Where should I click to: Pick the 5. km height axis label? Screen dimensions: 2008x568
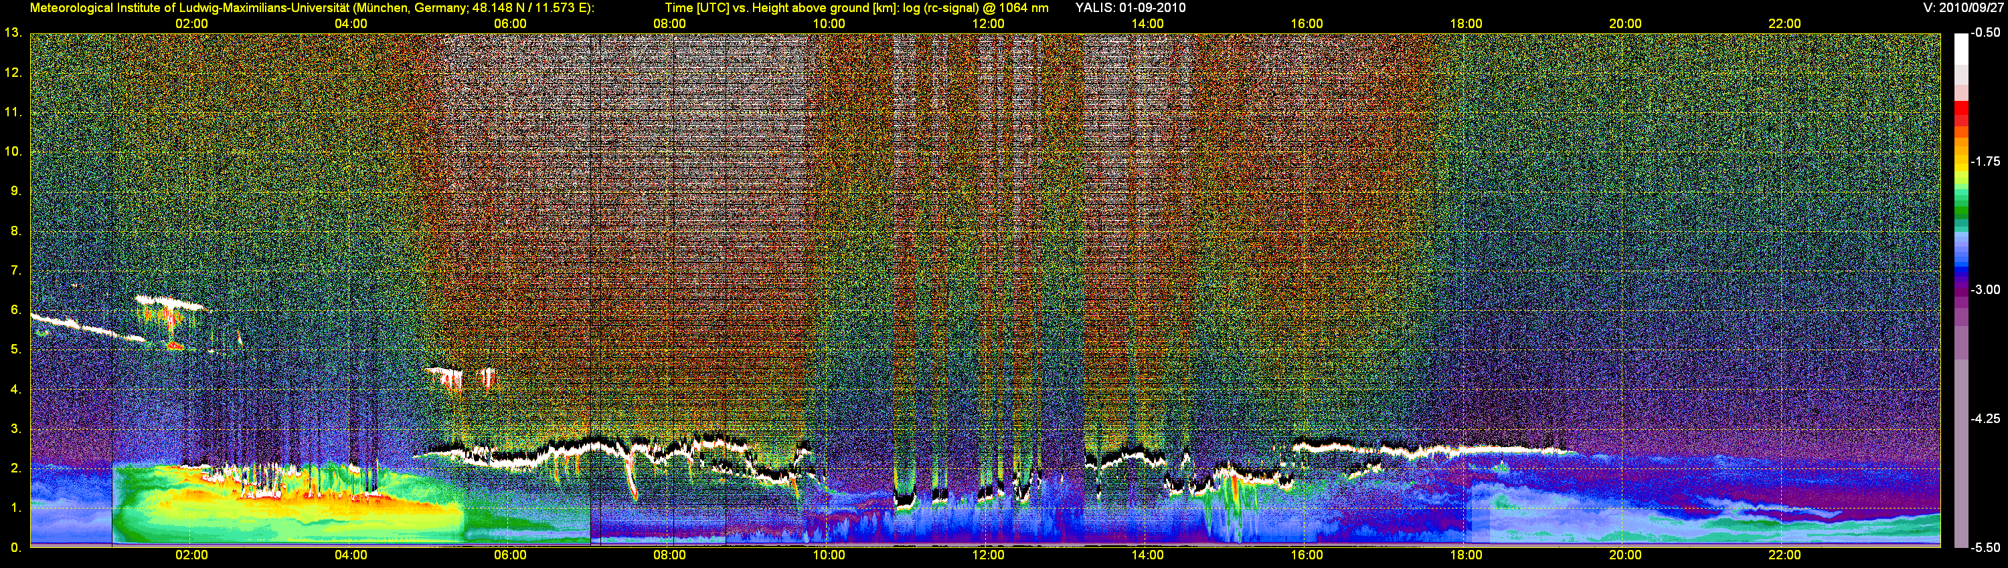(x=15, y=349)
